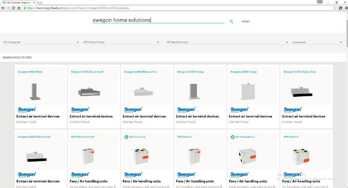Image resolution: width=348 pixels, height=188 pixels.
Task: Click the CASA Blues white hood image
Action: (142, 92)
